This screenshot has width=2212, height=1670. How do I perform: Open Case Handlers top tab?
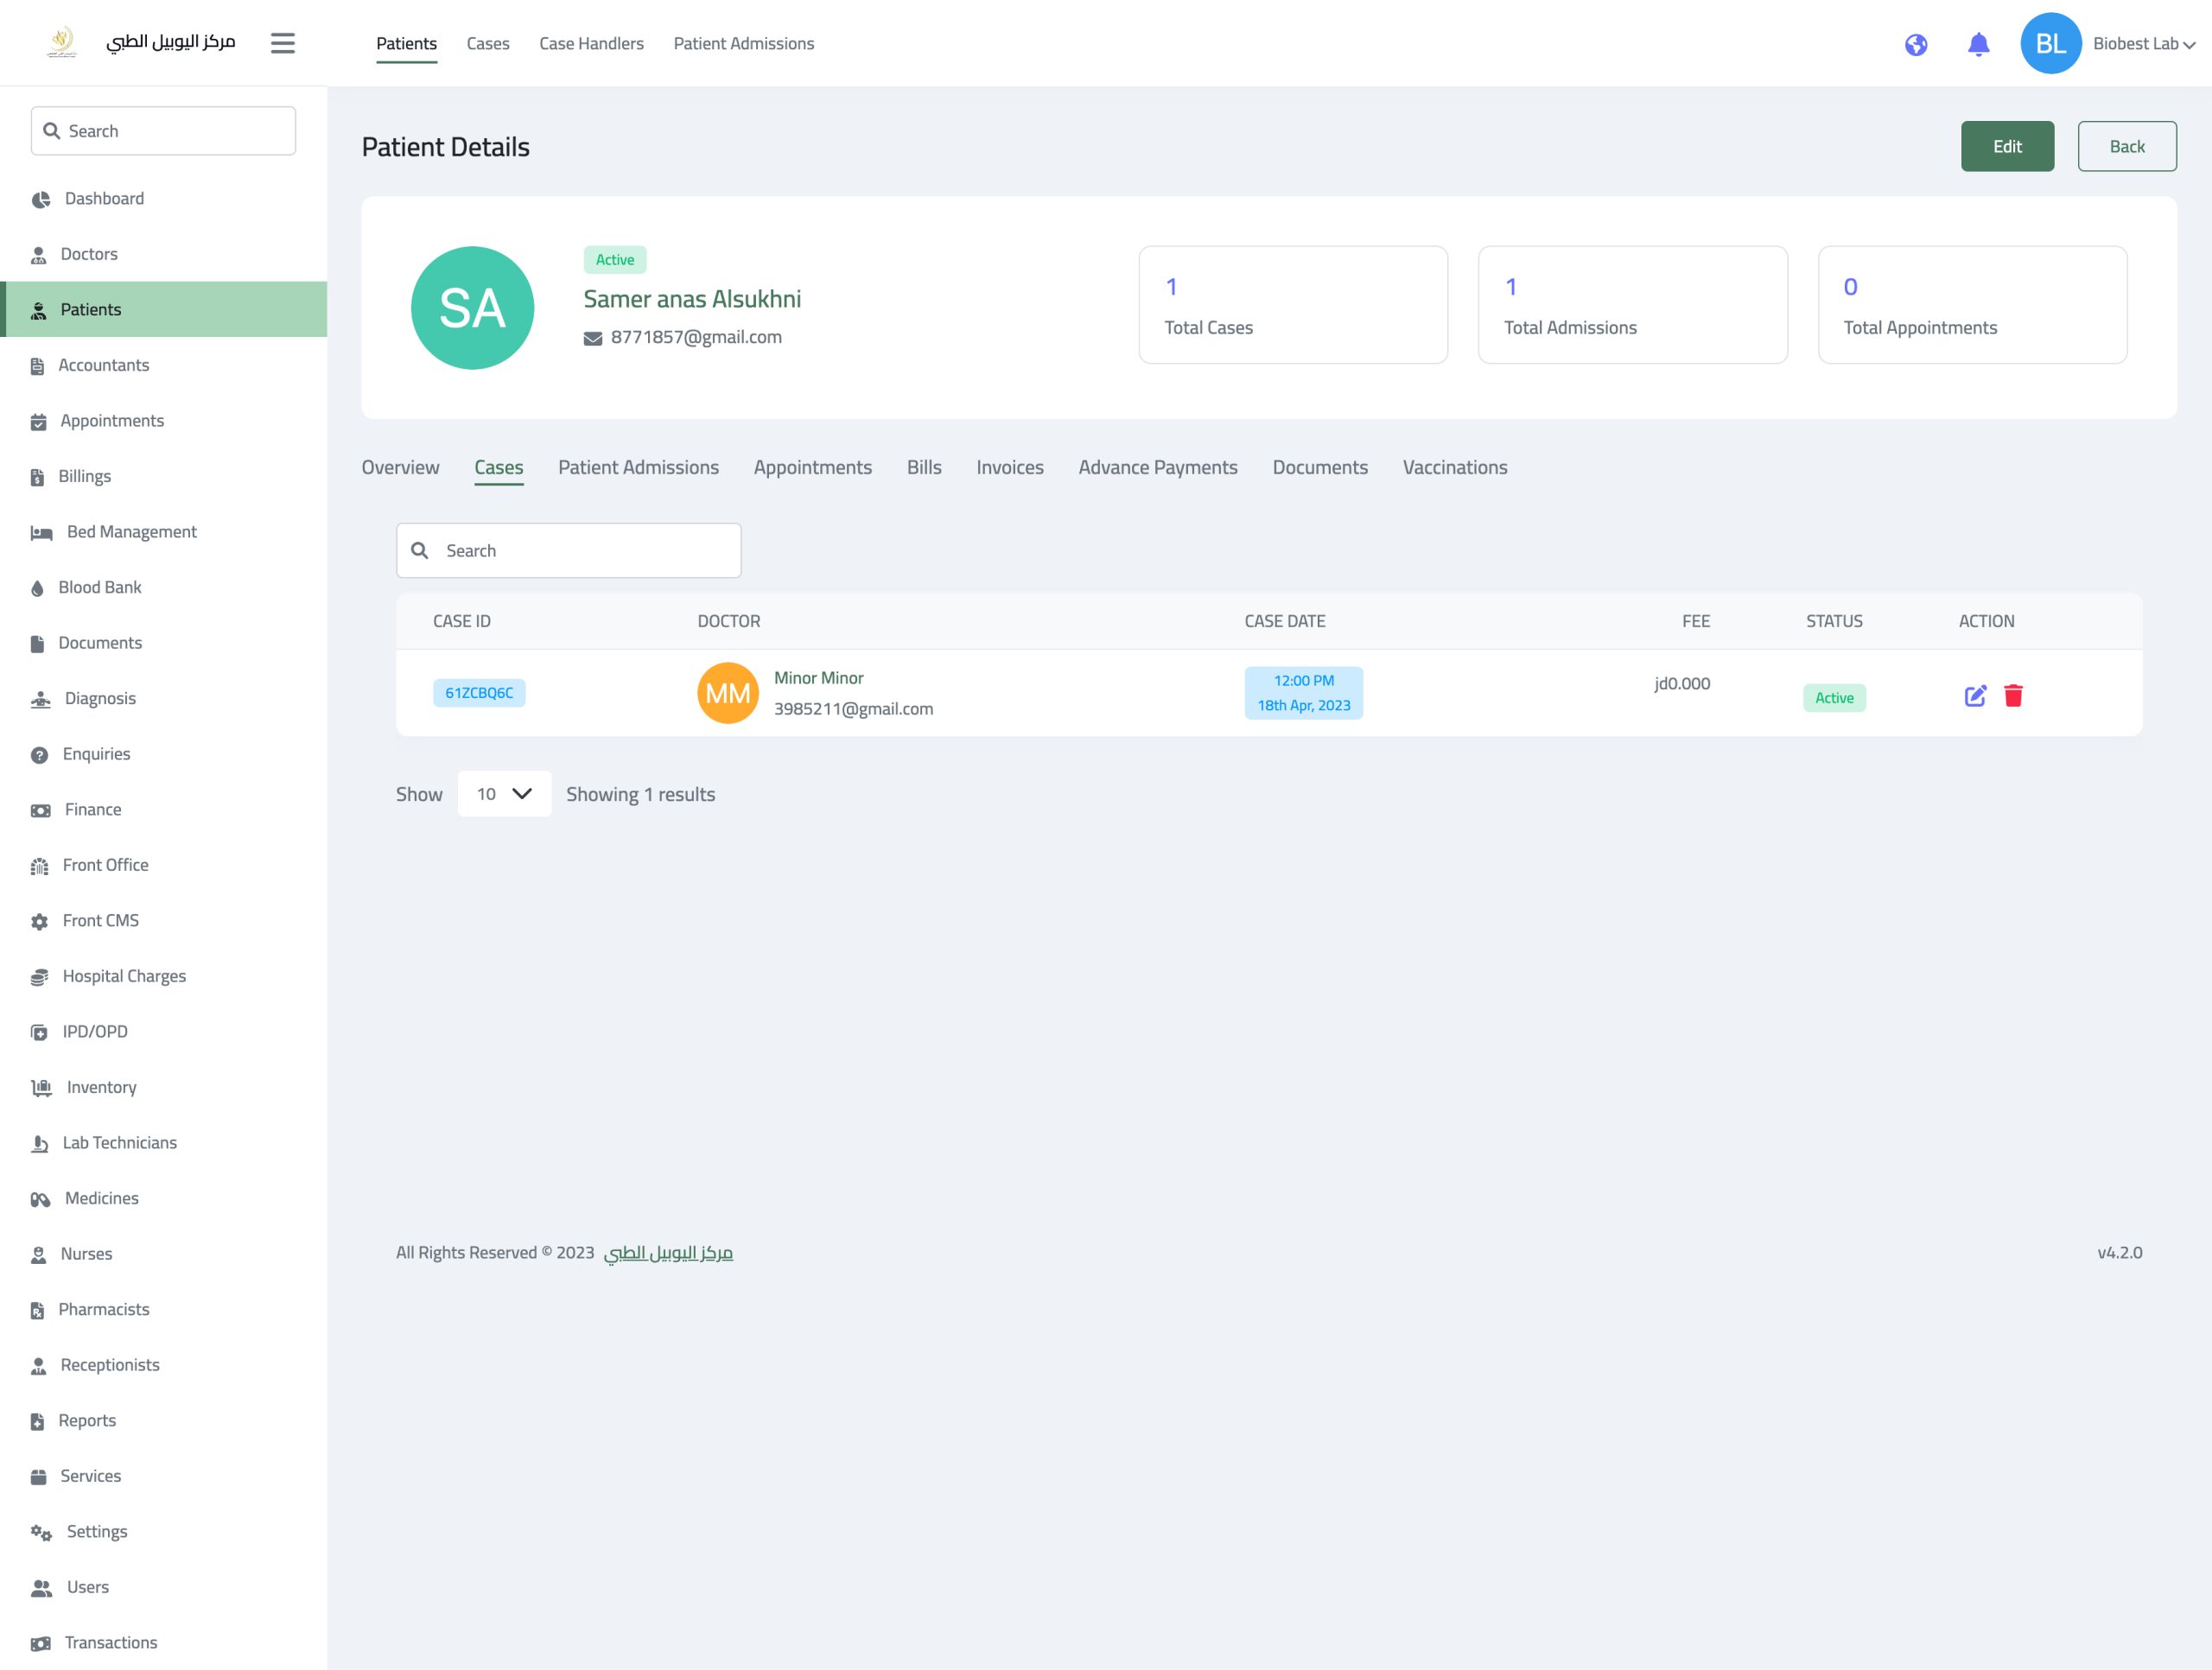point(591,43)
